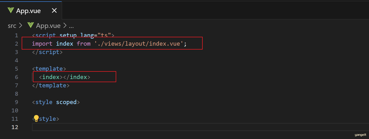Click the lightbulb quick-fix icon on line 11

(x=36, y=118)
